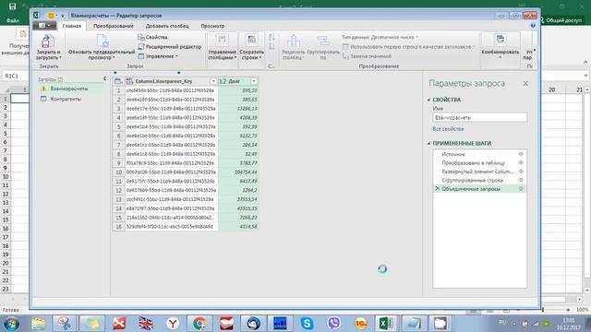Open filter dropdown of Долг column
Screen dimensions: 591x332
tap(254, 81)
